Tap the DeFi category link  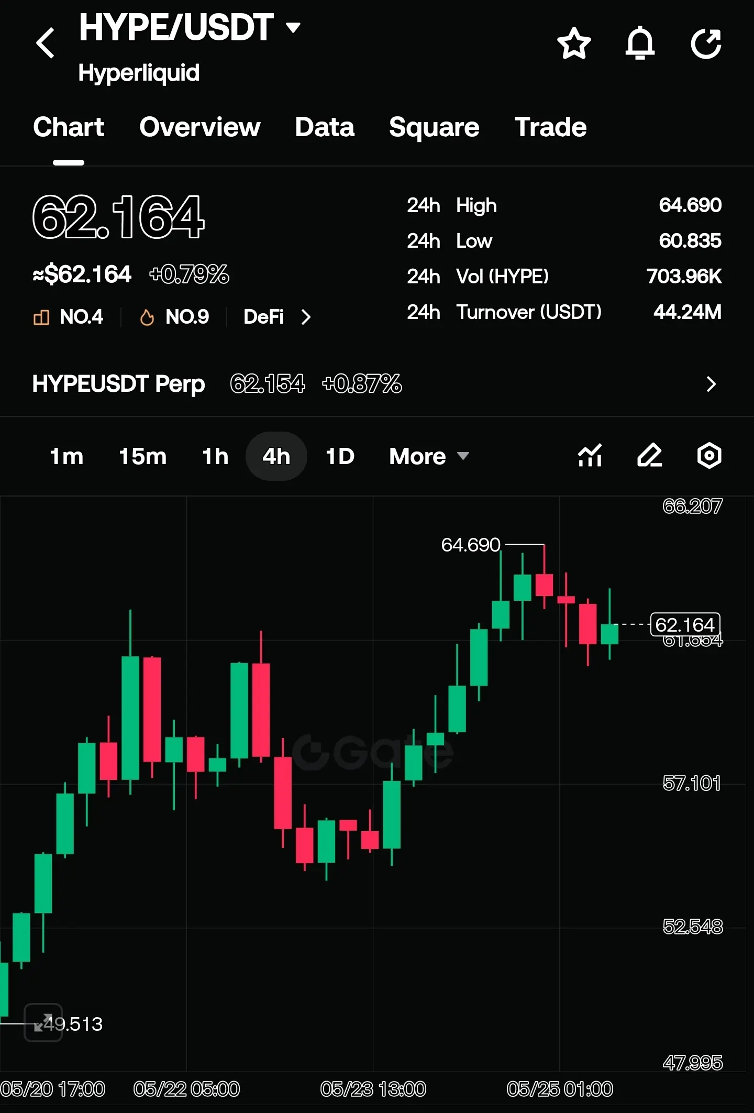(263, 317)
